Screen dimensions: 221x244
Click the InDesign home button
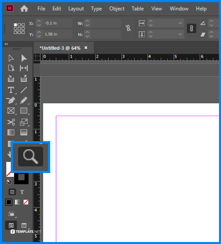(x=24, y=9)
